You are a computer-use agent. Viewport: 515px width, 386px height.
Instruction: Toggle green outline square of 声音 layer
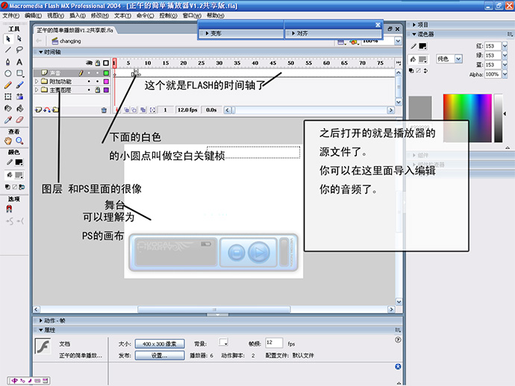coord(106,73)
